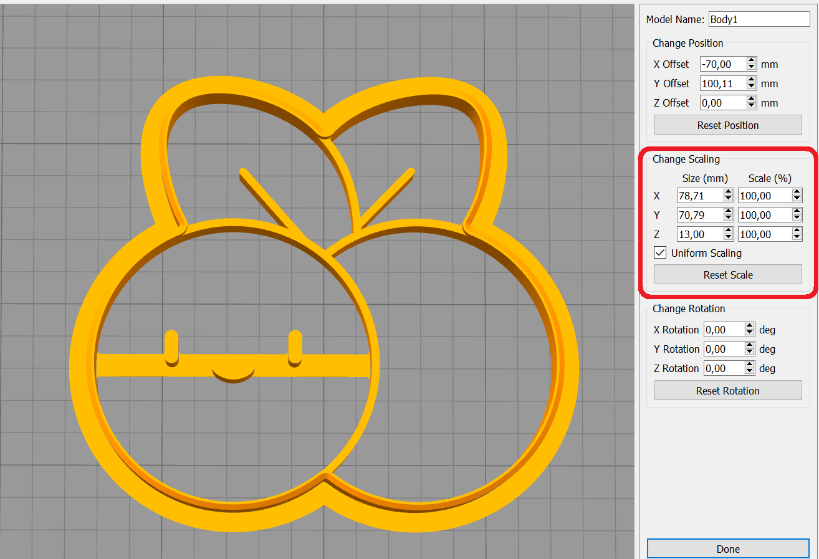Click the "Y Rotation" label

676,349
